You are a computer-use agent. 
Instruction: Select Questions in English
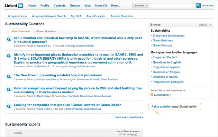(167, 62)
